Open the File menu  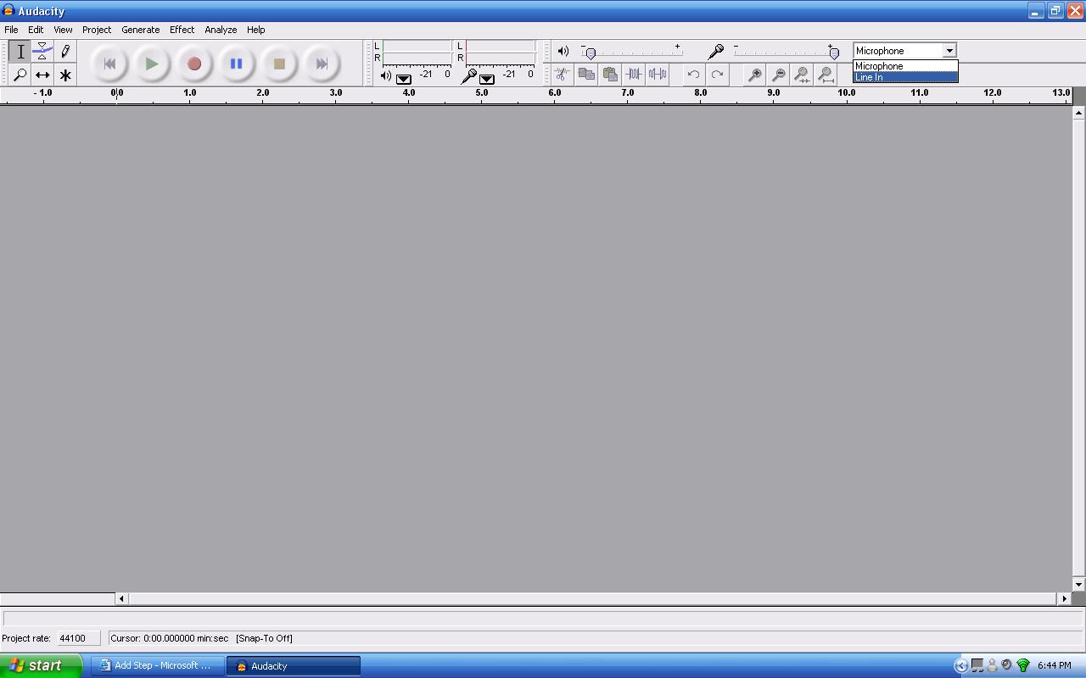(11, 30)
